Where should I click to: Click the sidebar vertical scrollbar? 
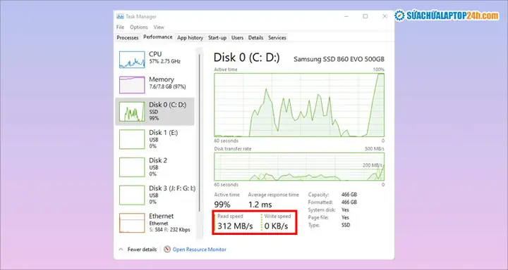[200, 132]
